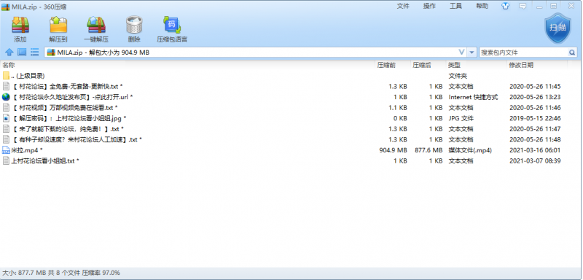Click in the 搜索包内文件 search field
The width and height of the screenshot is (583, 280).
coord(523,52)
